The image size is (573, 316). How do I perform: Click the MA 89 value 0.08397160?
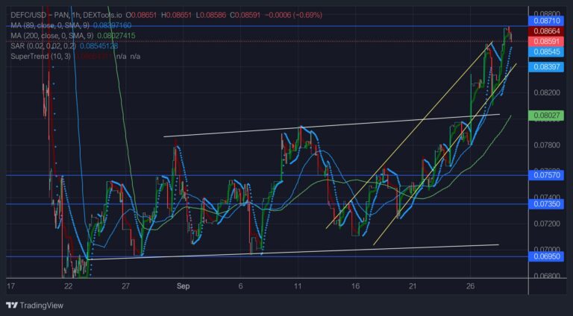(112, 25)
